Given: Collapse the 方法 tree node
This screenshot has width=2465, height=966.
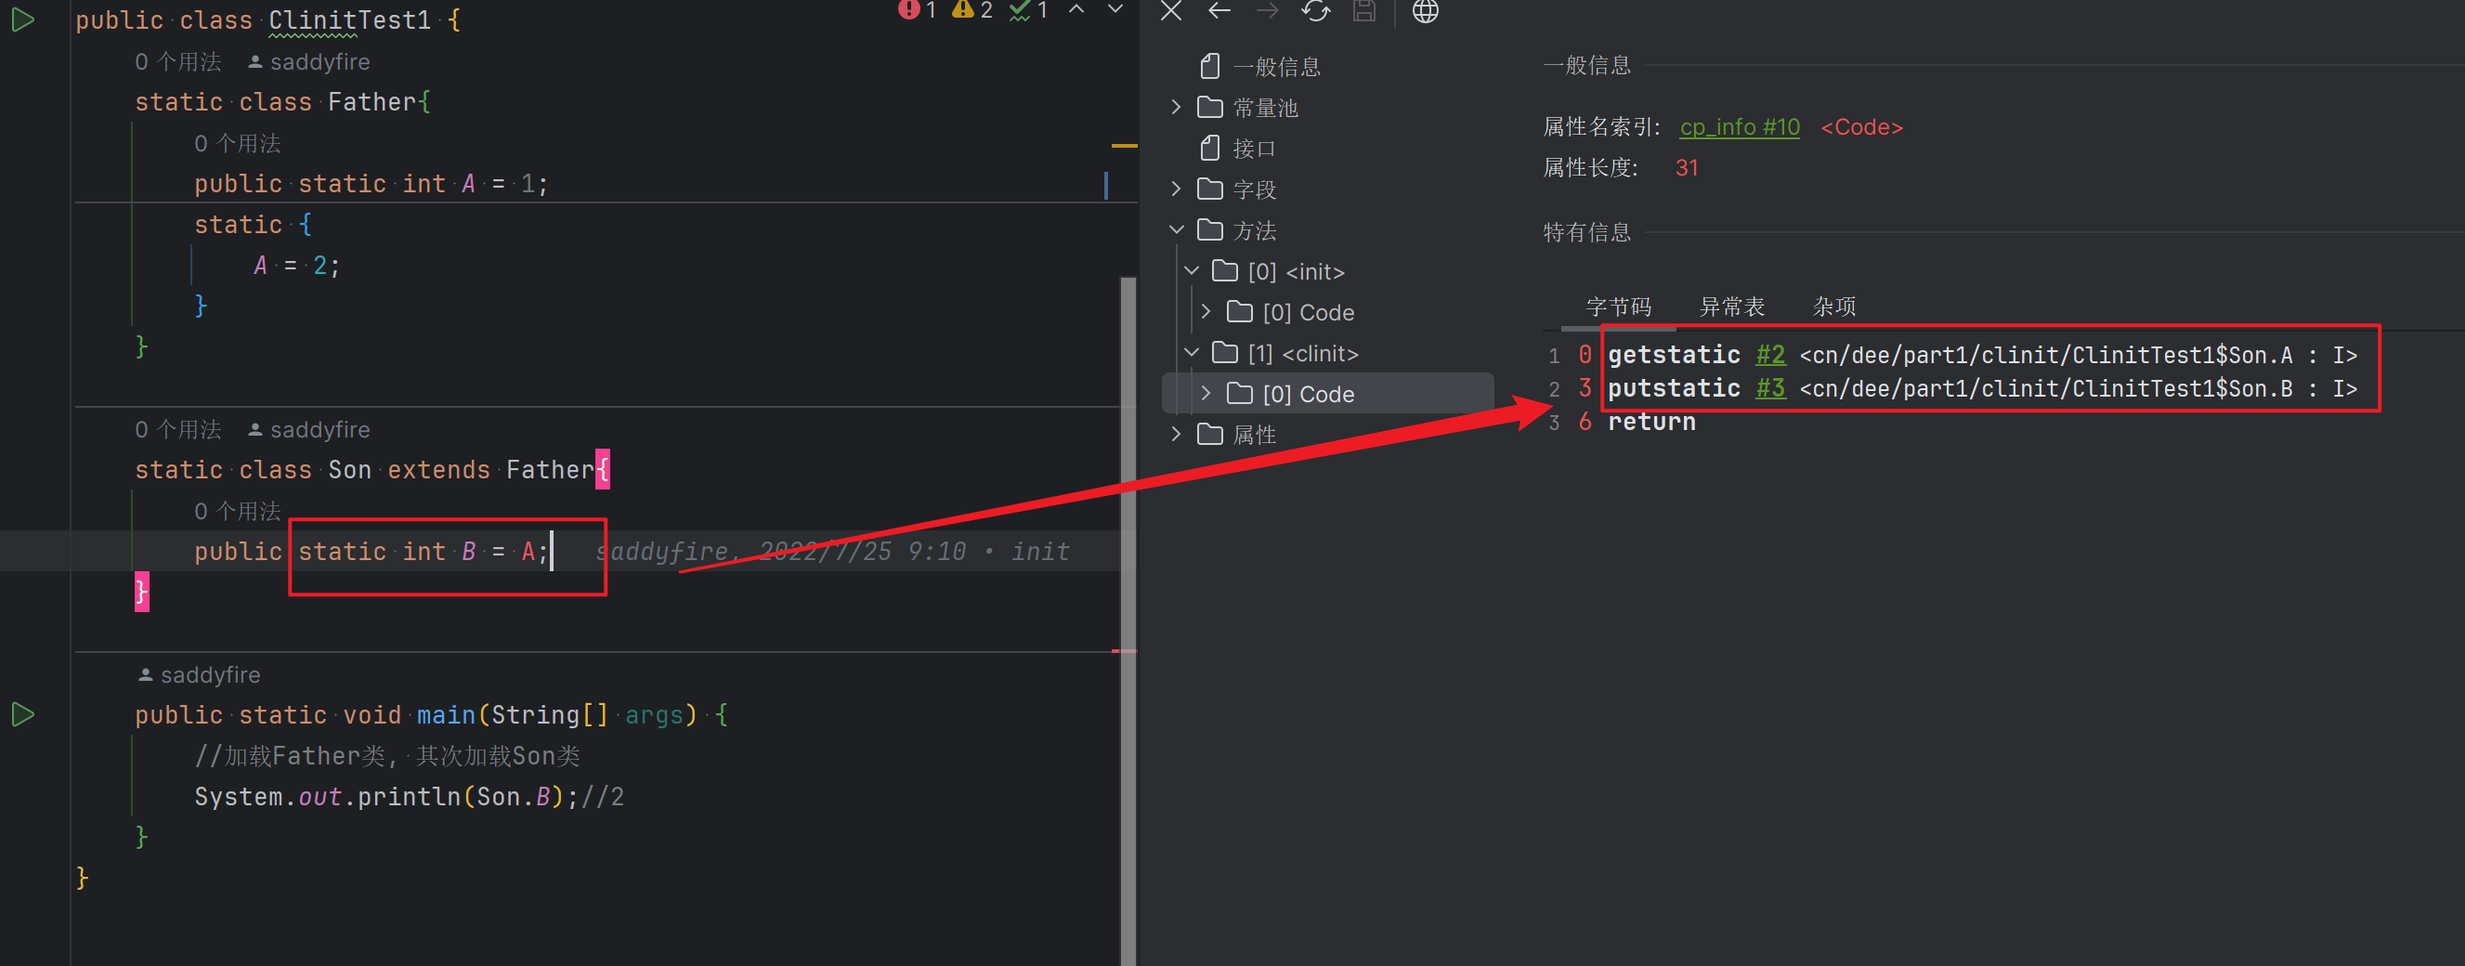Looking at the screenshot, I should tap(1176, 229).
